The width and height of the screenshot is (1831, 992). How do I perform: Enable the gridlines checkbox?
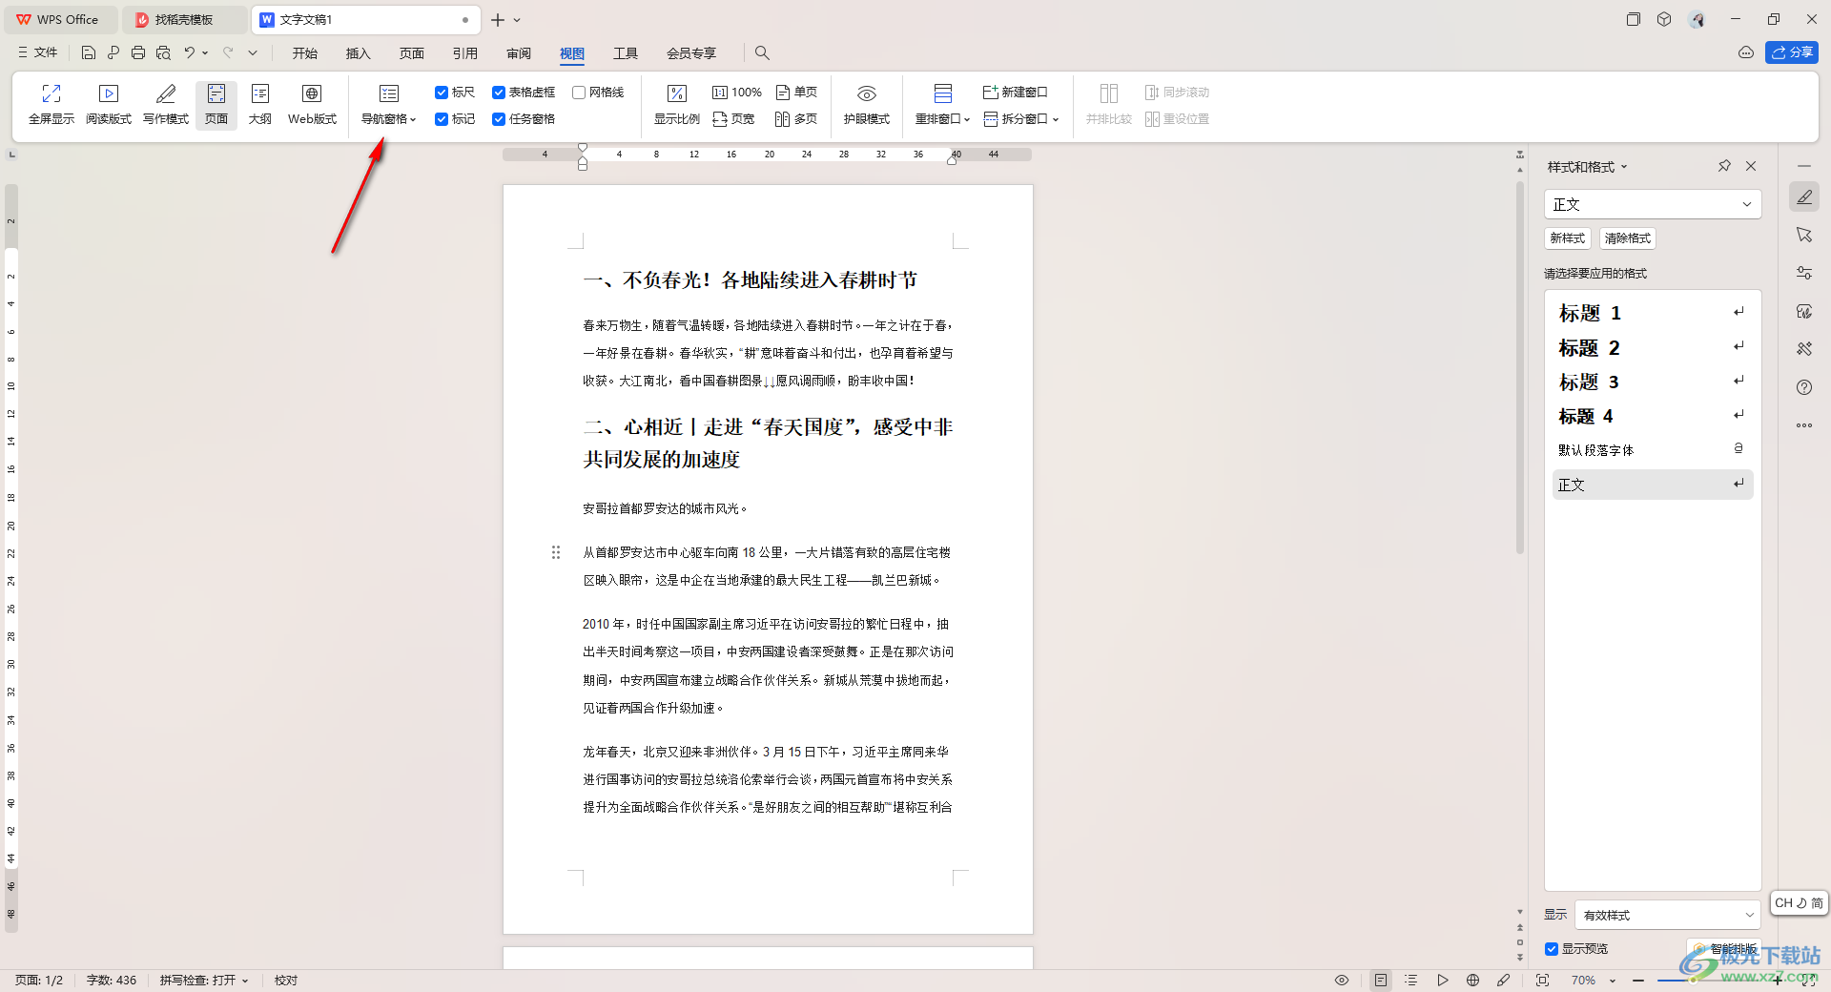click(x=579, y=93)
